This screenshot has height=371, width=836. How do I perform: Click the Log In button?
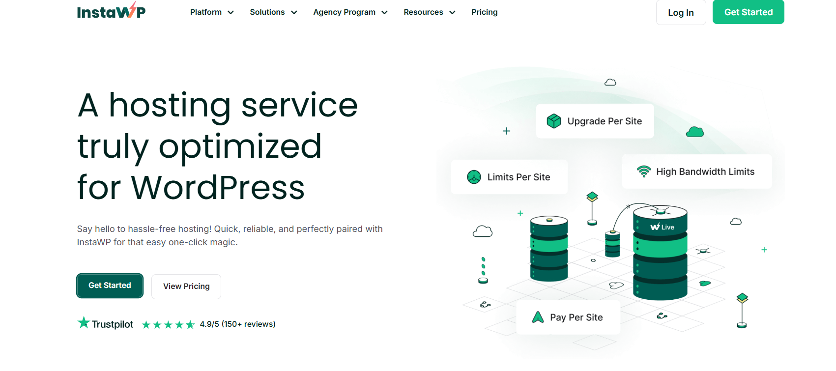click(681, 12)
